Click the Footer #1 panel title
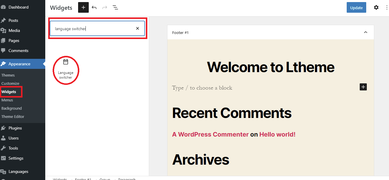The image size is (389, 180). coord(180,33)
